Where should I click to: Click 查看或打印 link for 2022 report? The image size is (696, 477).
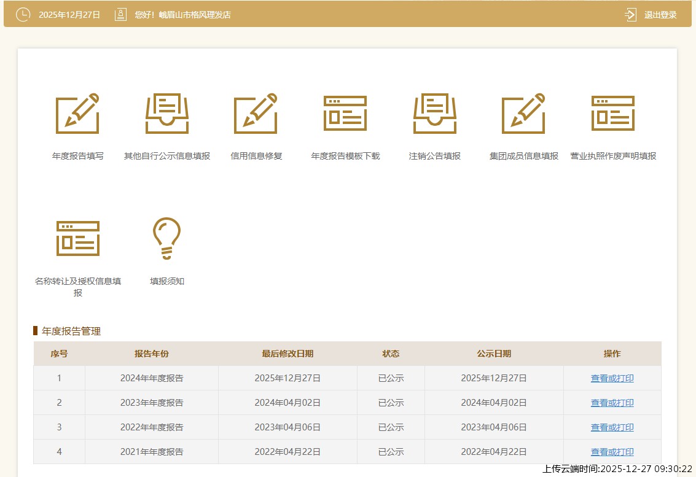coord(612,427)
